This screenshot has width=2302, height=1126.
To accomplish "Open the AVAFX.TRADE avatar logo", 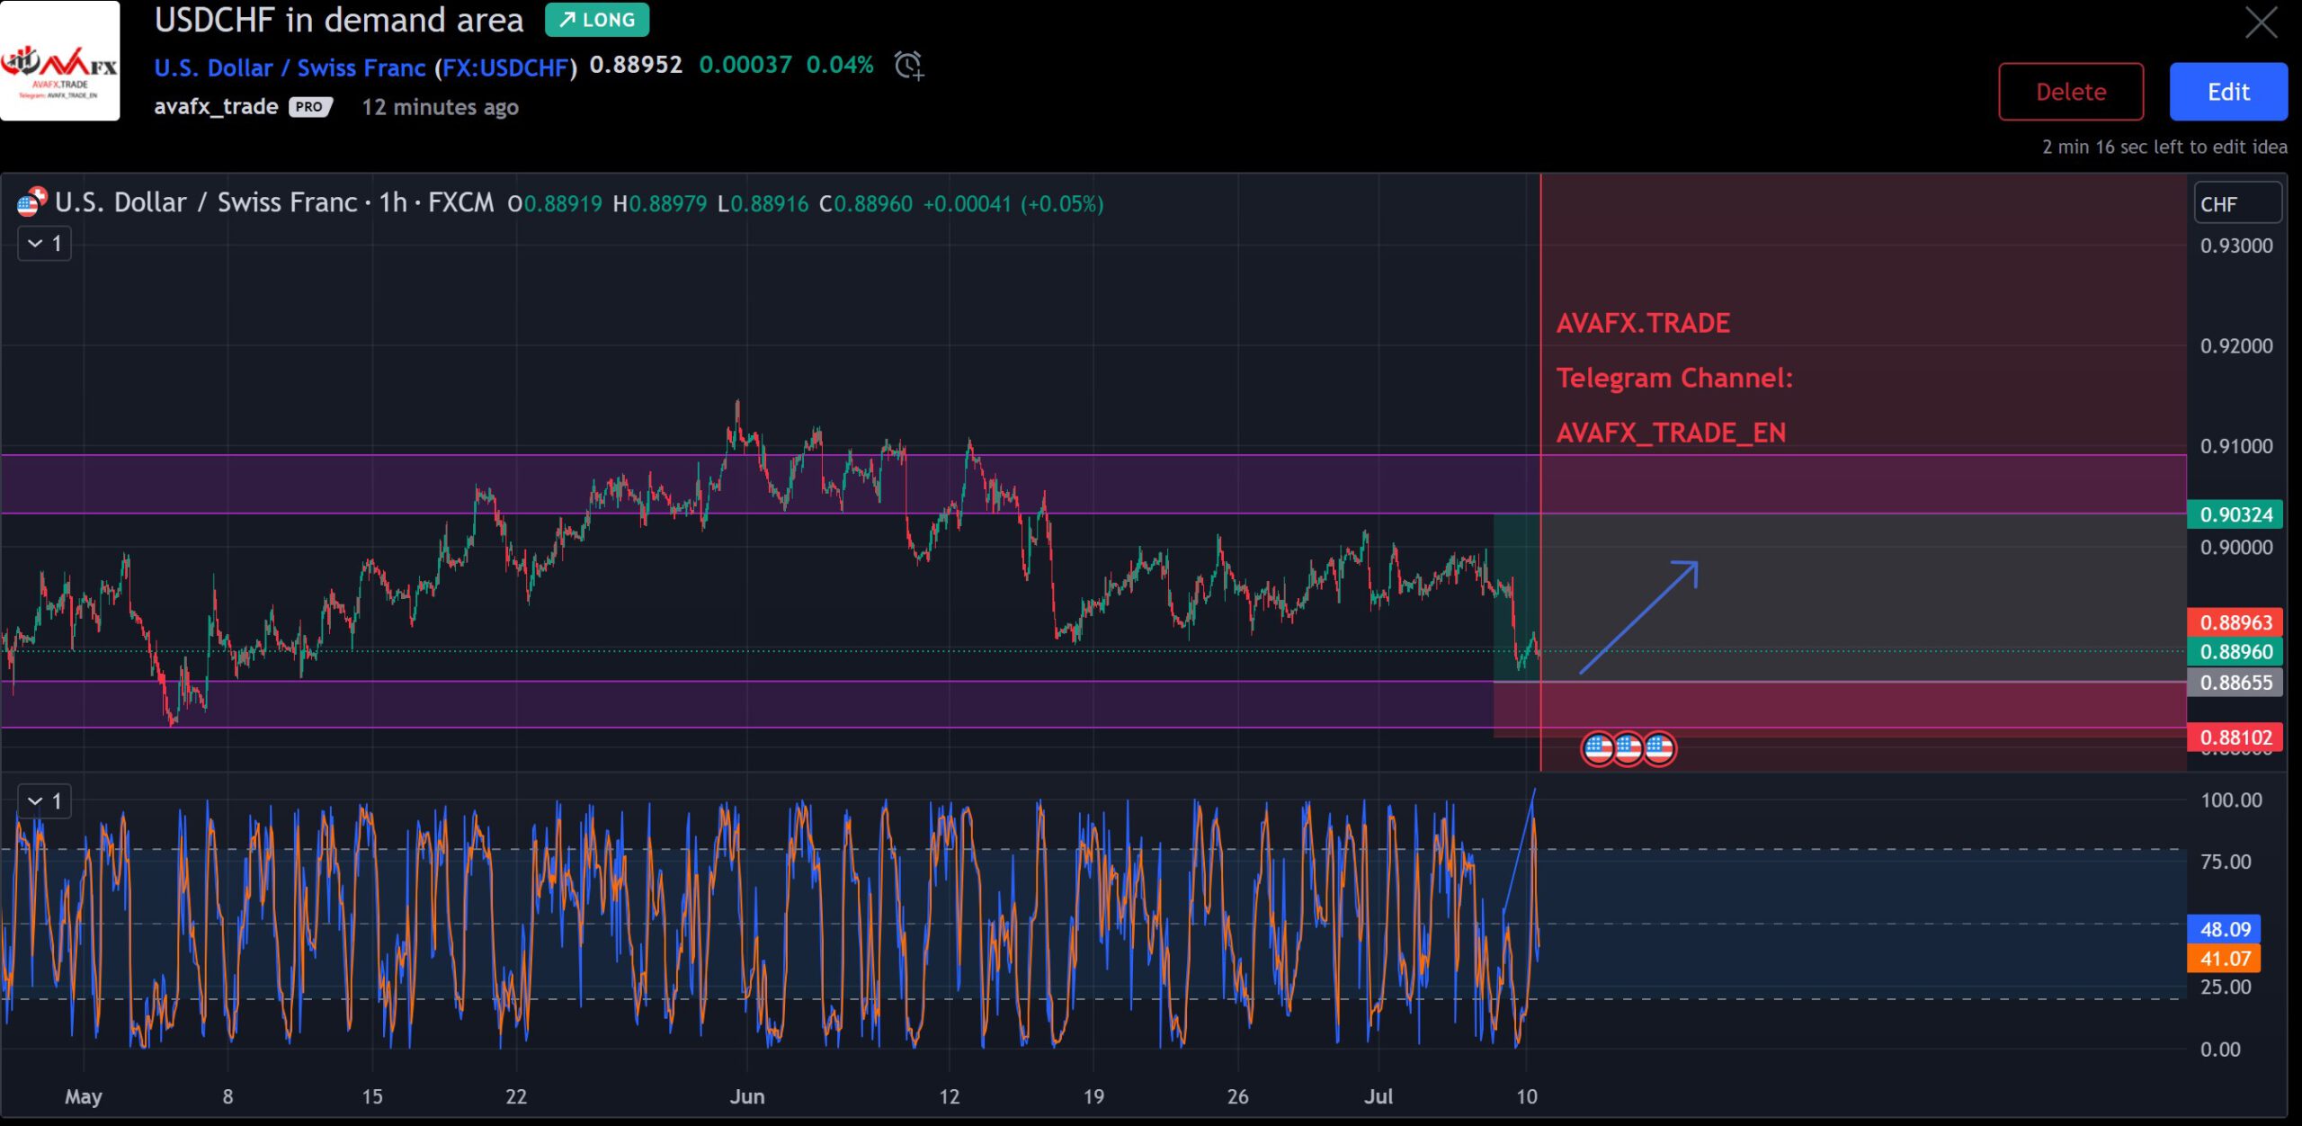I will point(59,63).
